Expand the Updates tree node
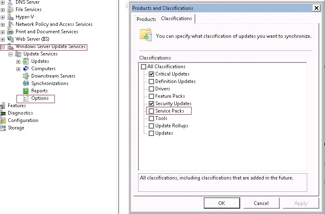Viewport: 325px width, 214px height. [x=18, y=62]
